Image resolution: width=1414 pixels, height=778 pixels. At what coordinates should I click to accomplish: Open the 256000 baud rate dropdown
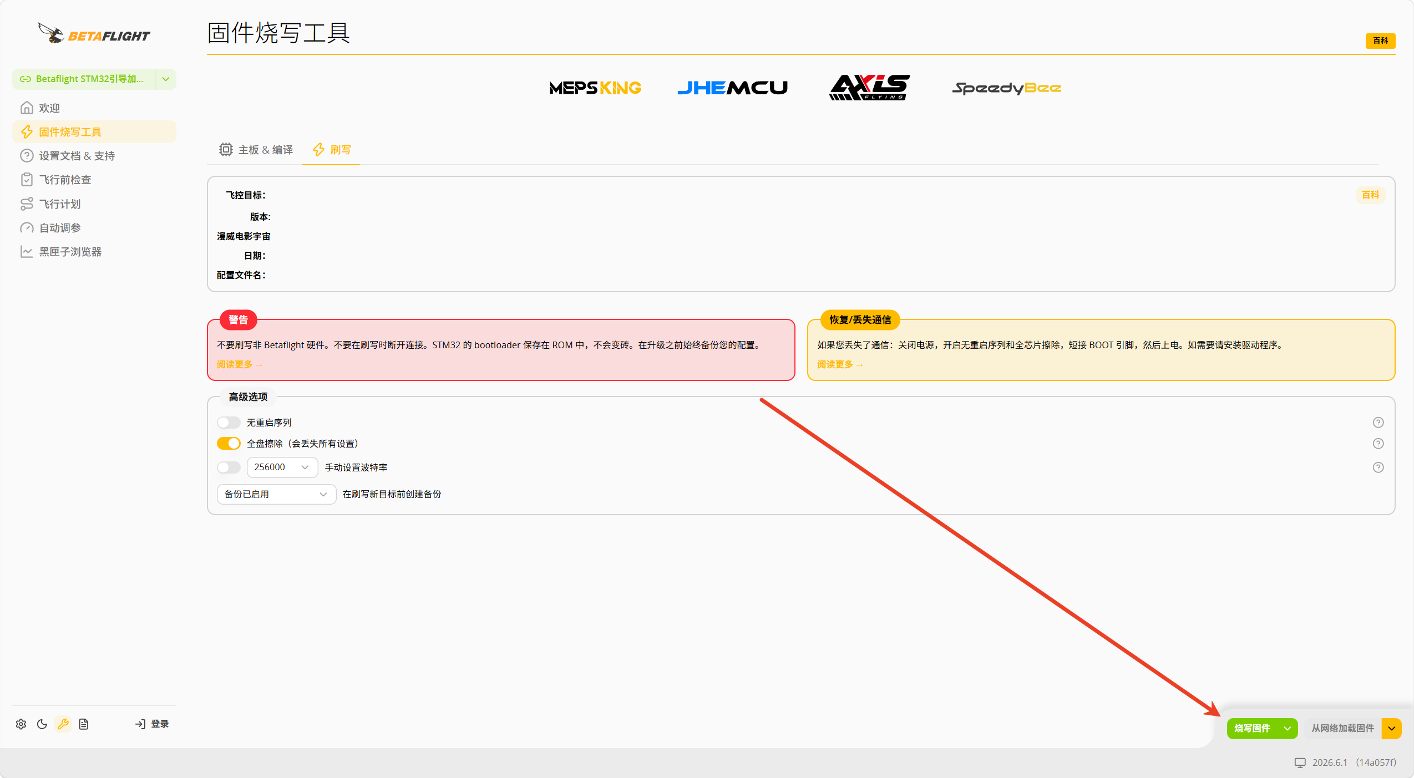tap(282, 467)
